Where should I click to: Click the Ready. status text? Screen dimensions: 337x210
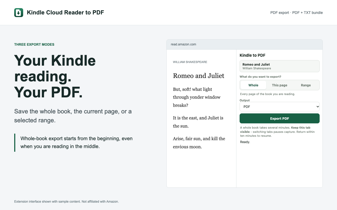(x=245, y=142)
